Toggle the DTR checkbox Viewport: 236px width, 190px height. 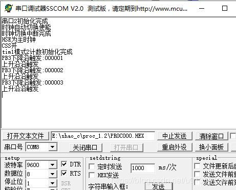click(x=64, y=164)
